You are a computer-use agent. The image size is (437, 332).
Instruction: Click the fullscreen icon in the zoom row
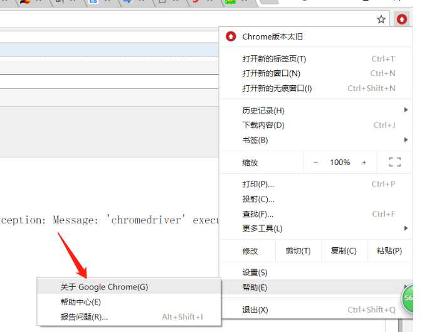[394, 162]
